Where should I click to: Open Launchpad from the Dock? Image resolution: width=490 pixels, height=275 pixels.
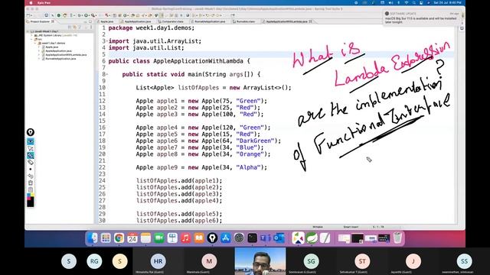point(106,238)
